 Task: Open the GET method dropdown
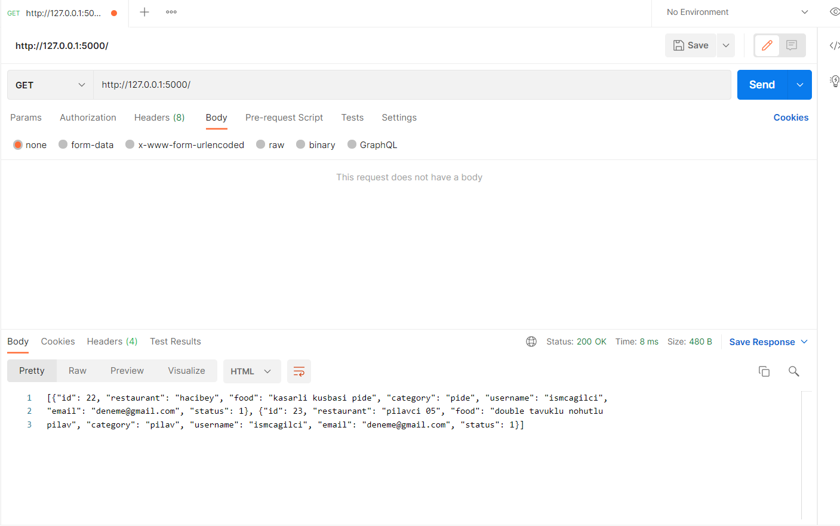tap(50, 84)
